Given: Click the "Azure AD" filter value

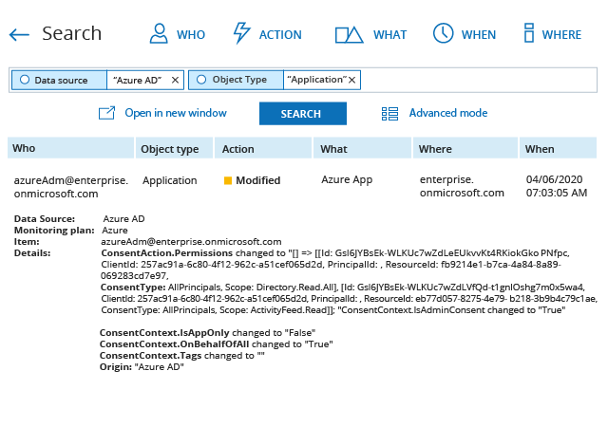Looking at the screenshot, I should click(137, 80).
